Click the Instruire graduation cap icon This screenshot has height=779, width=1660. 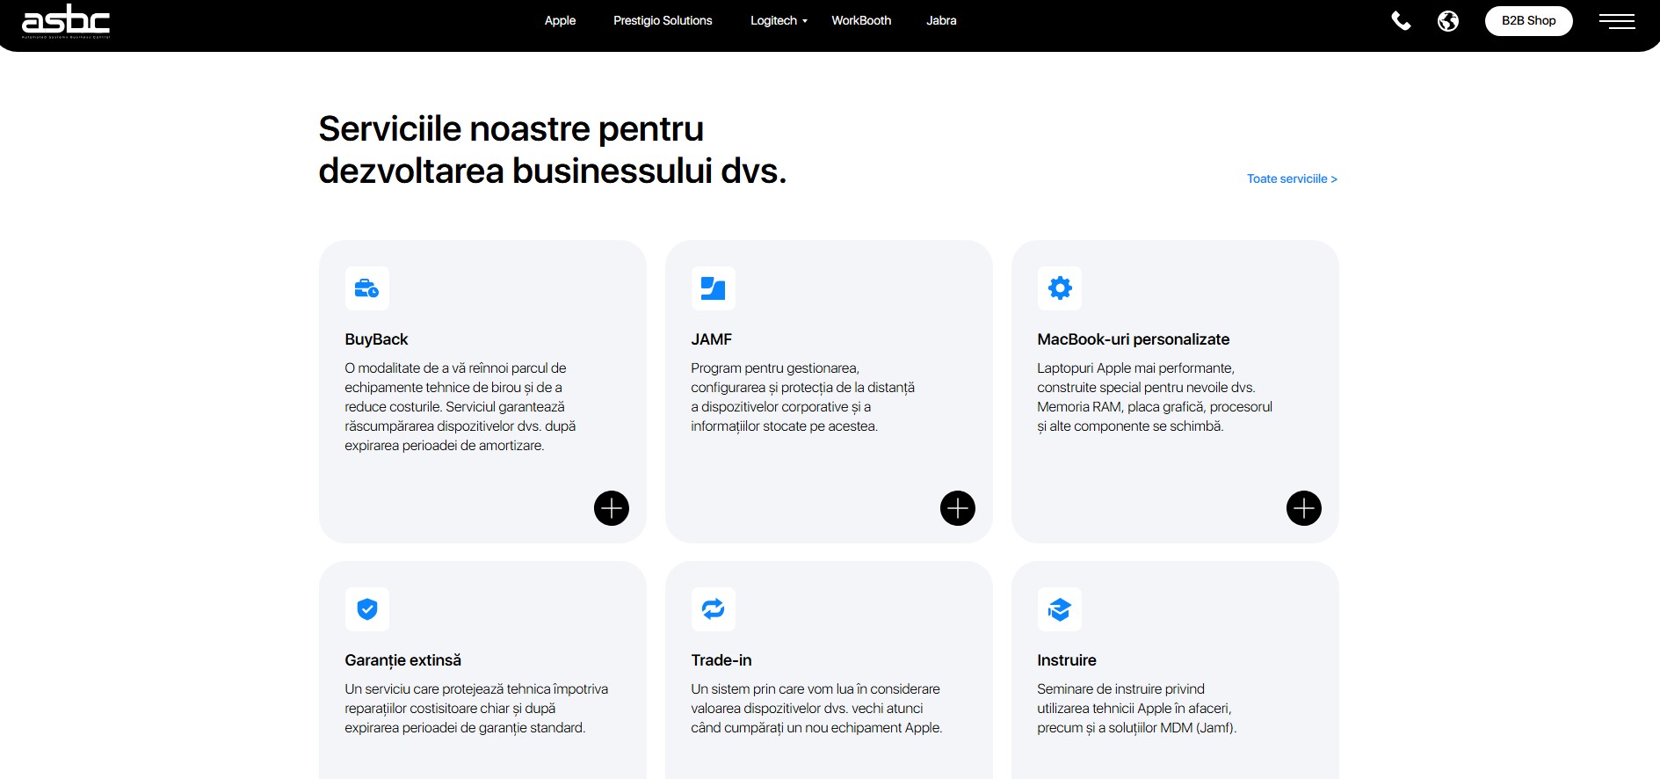click(1060, 609)
